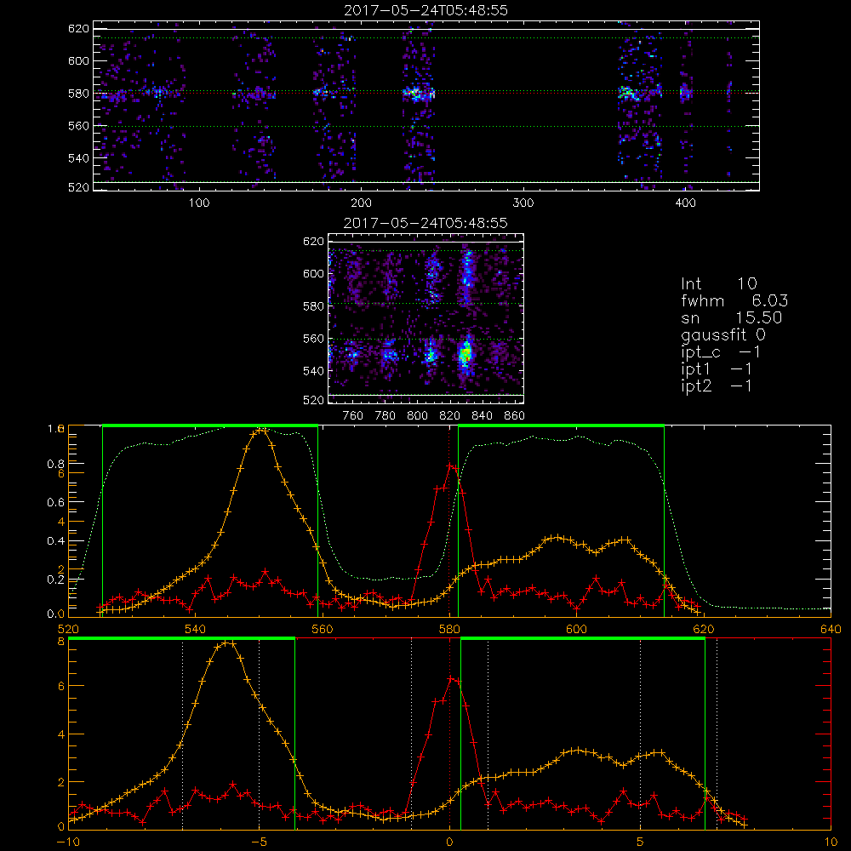
Task: Click the middle image timestamp title 2017-05-24T05:48:55
Action: pyautogui.click(x=425, y=223)
